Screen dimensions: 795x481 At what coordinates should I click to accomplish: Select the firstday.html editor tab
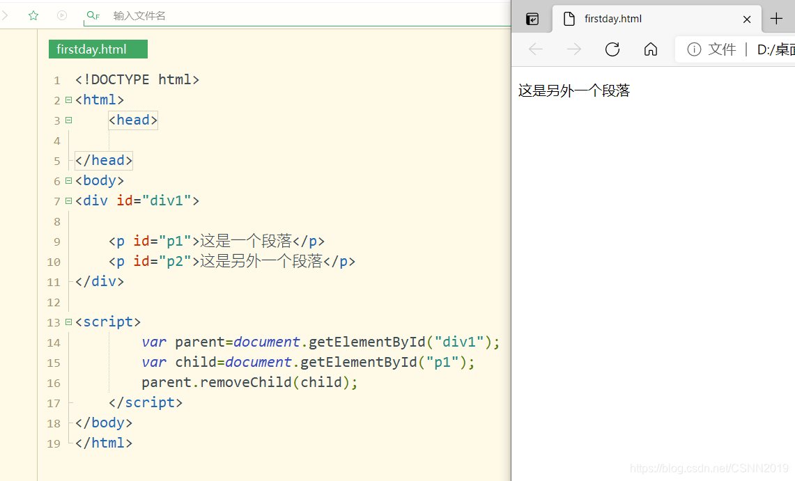point(98,49)
